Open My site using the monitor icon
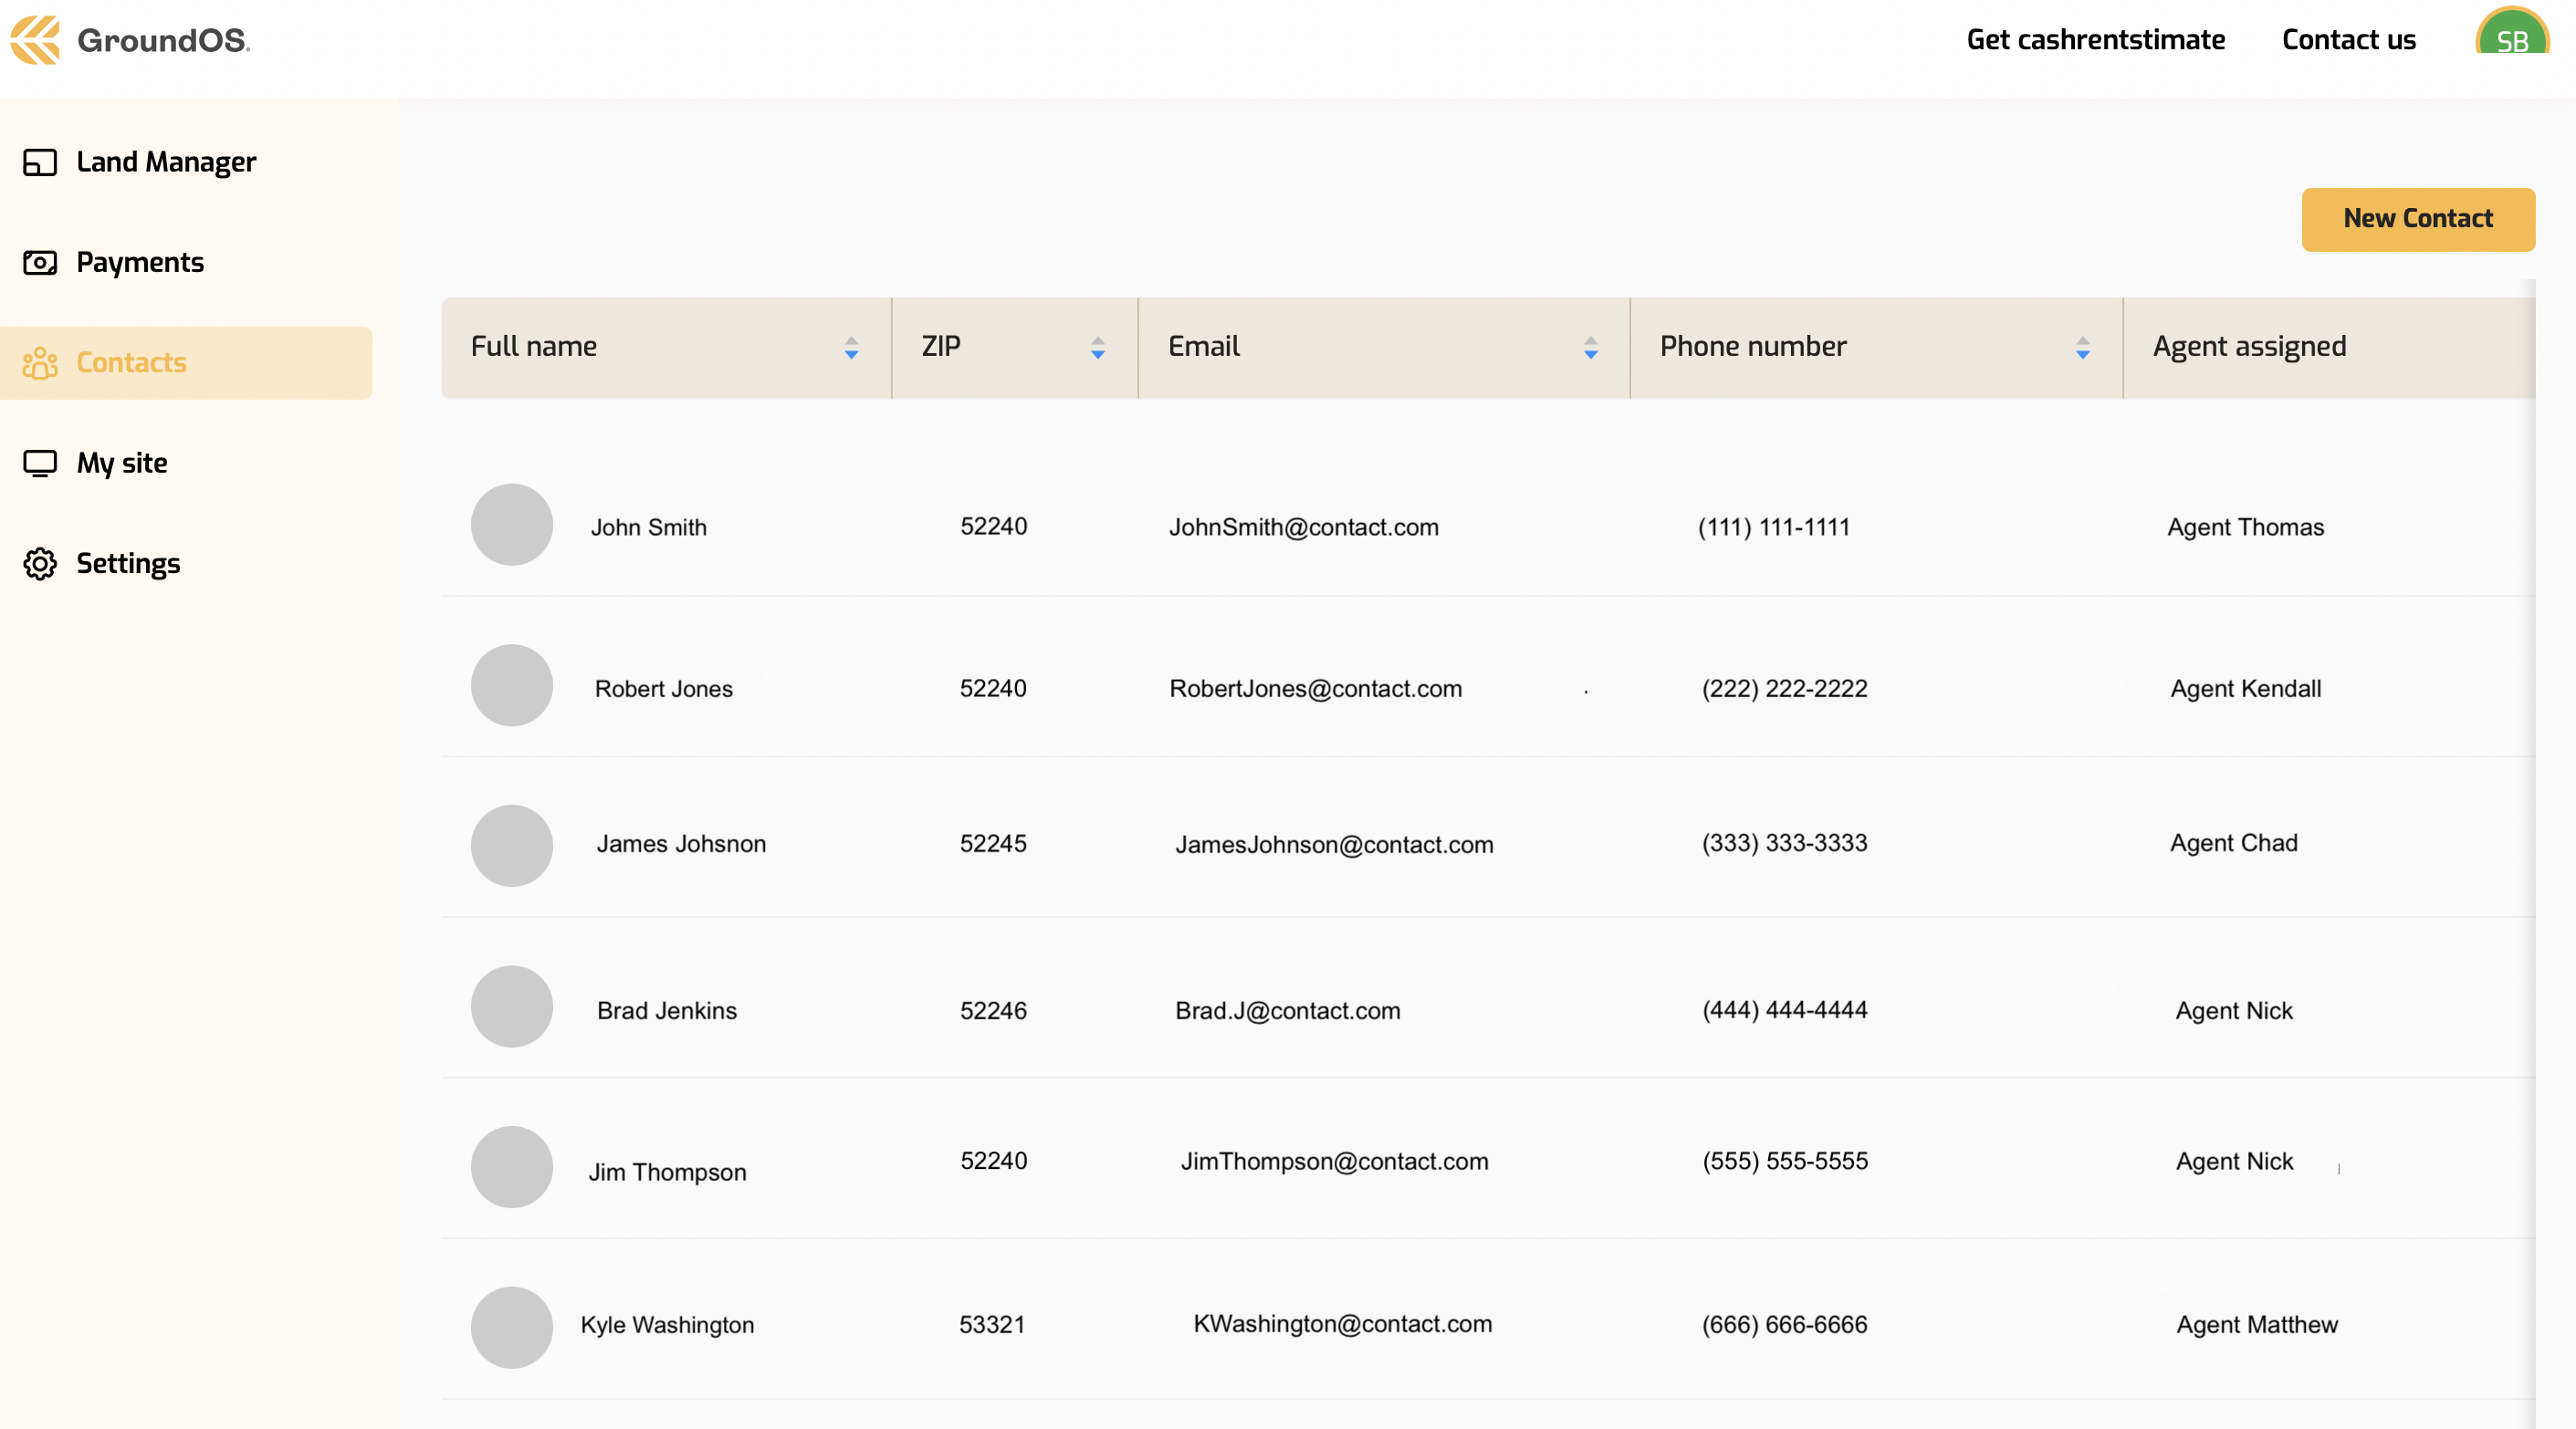Viewport: 2576px width, 1429px height. point(40,463)
